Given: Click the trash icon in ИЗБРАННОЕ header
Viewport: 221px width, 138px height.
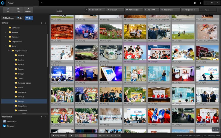Looking at the screenshot, I should (x=41, y=117).
